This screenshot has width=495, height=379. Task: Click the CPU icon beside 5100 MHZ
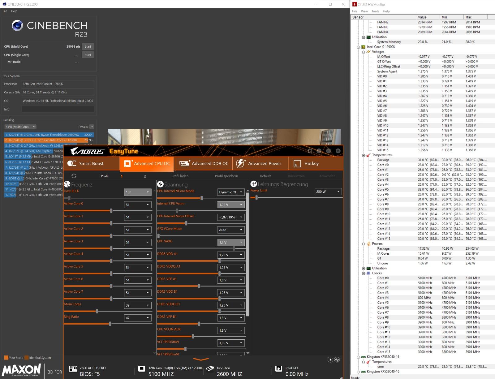click(x=142, y=368)
